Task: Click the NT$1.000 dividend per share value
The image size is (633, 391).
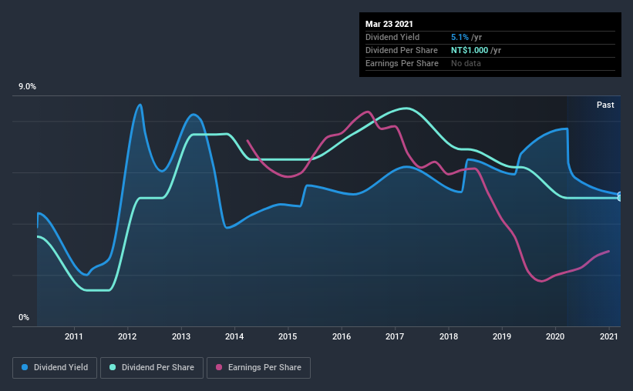Action: point(469,50)
